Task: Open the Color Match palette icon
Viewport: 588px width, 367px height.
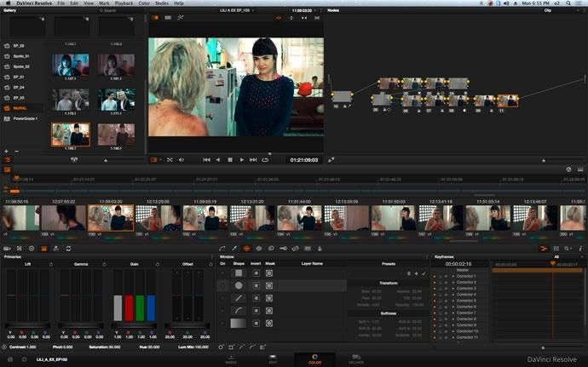Action: (19, 248)
